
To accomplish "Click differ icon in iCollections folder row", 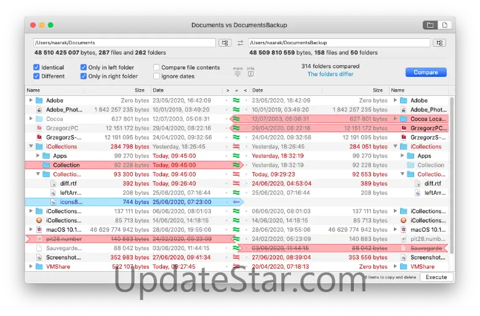I will tap(236, 146).
